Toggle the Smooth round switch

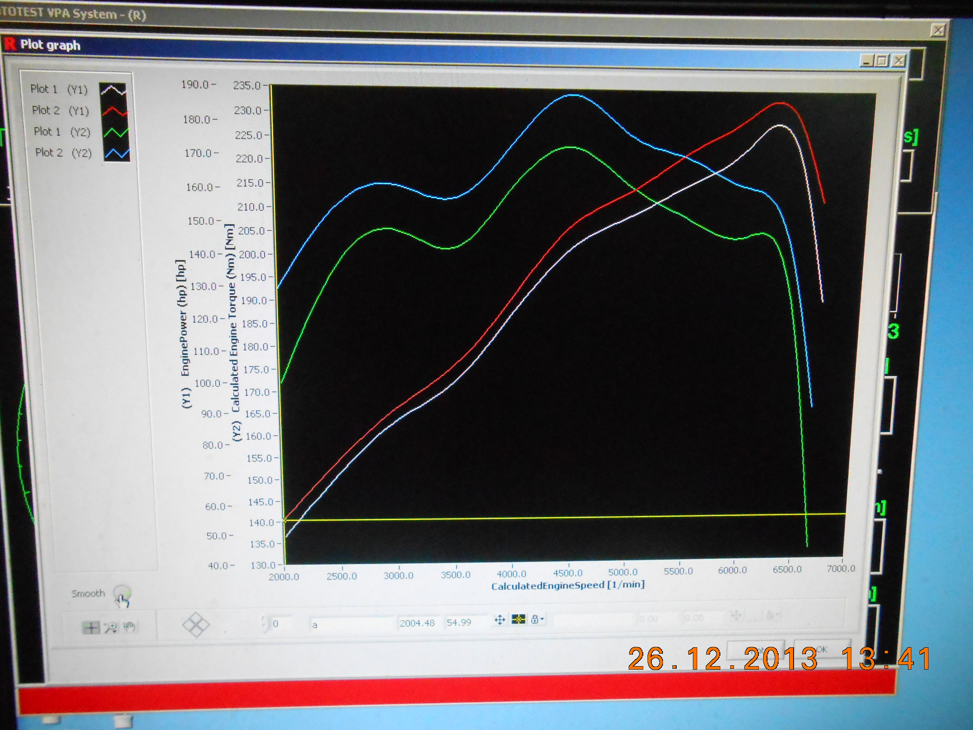(x=122, y=593)
